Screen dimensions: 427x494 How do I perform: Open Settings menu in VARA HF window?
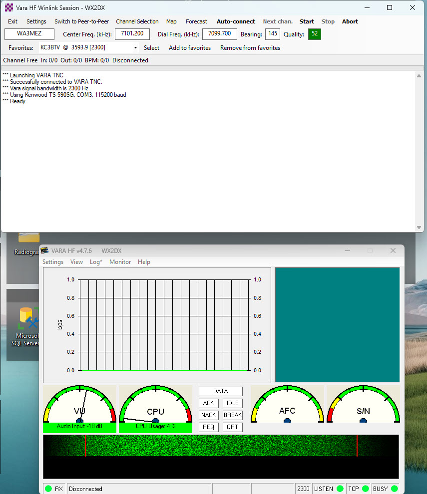point(53,262)
